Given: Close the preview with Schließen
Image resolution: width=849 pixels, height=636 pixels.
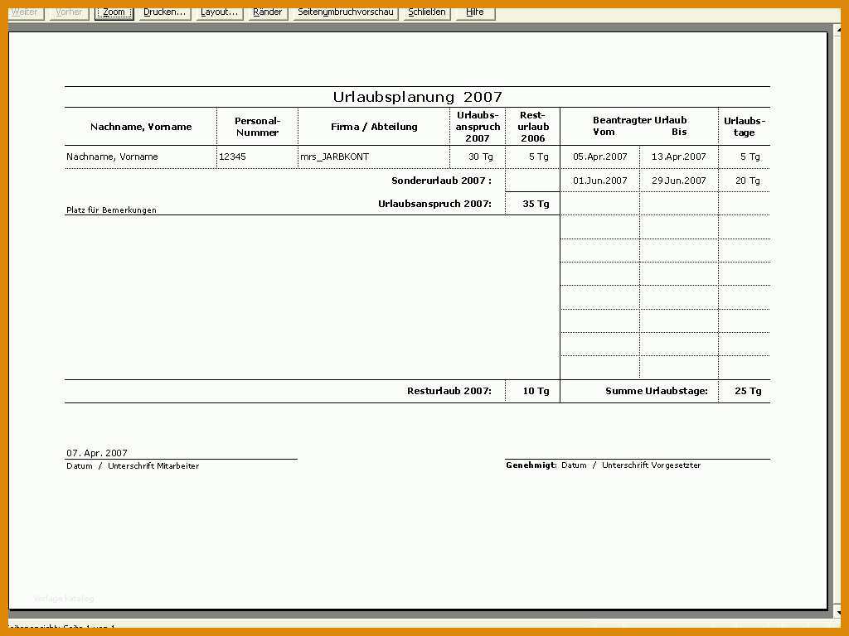Looking at the screenshot, I should (x=425, y=12).
